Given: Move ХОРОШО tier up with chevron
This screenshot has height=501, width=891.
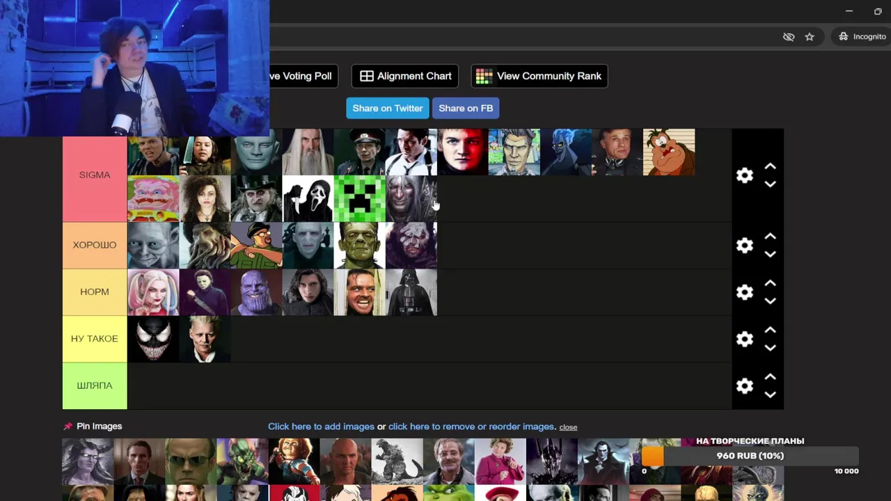Looking at the screenshot, I should 770,237.
